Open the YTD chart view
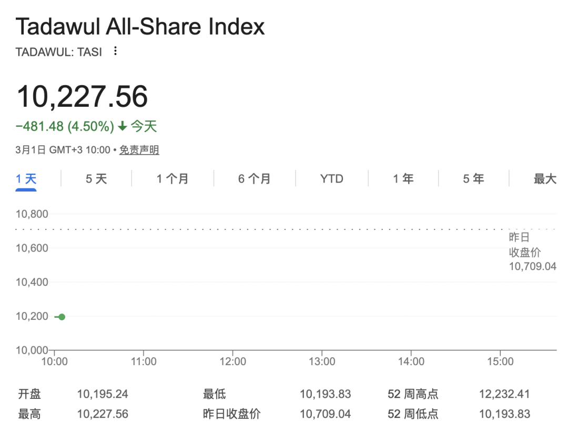The height and width of the screenshot is (442, 568). (x=331, y=179)
